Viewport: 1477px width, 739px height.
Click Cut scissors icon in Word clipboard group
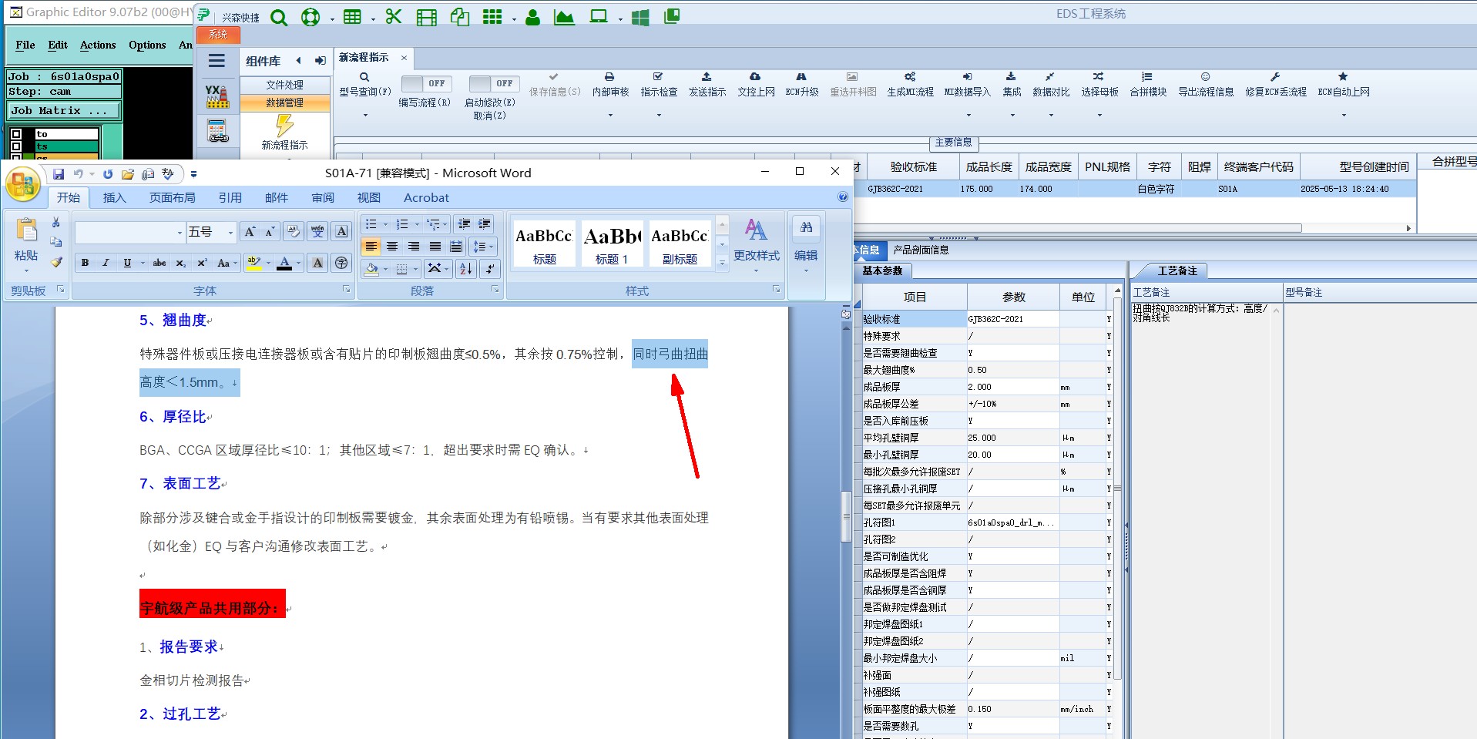pos(55,222)
